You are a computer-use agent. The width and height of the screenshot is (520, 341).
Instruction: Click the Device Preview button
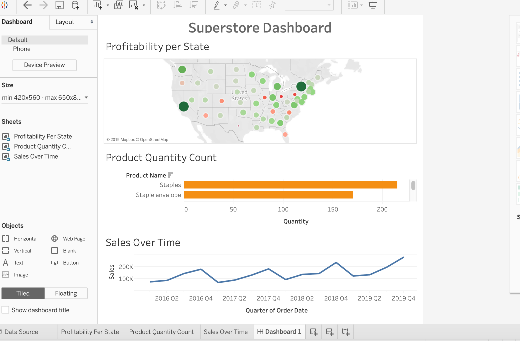tap(44, 65)
